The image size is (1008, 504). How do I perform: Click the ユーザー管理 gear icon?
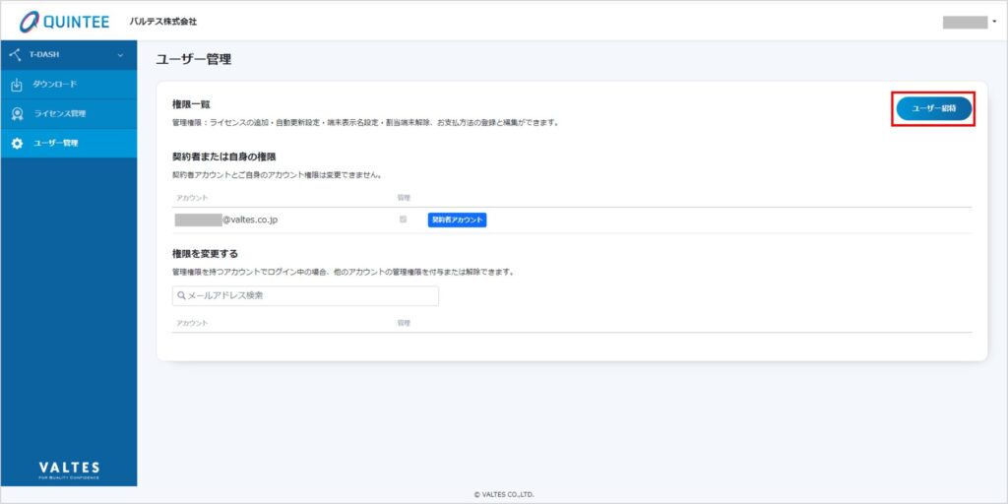(x=17, y=144)
